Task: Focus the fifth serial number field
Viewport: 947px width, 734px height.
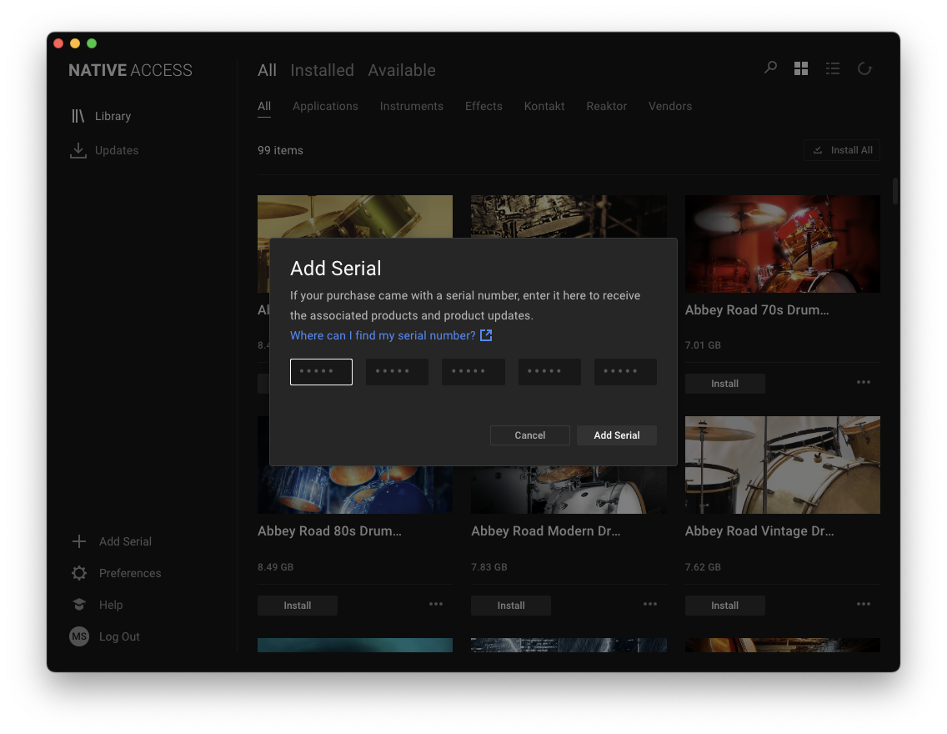Action: tap(625, 371)
